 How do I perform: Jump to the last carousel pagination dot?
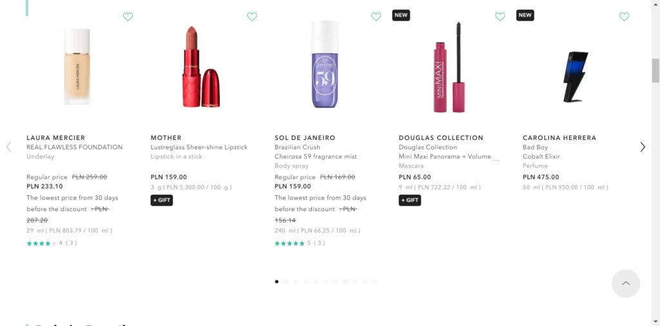(374, 282)
